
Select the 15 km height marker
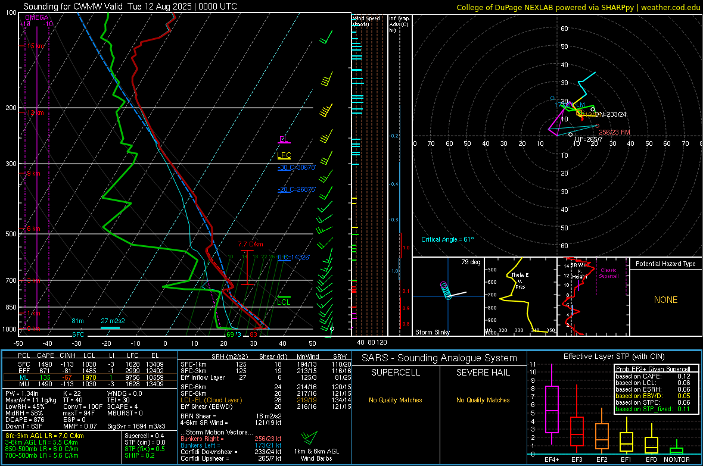[35, 46]
